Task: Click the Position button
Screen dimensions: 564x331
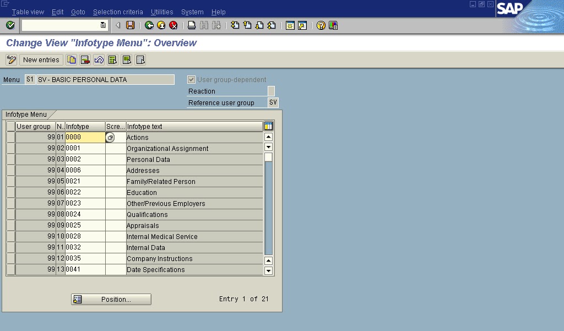Action: 111,299
